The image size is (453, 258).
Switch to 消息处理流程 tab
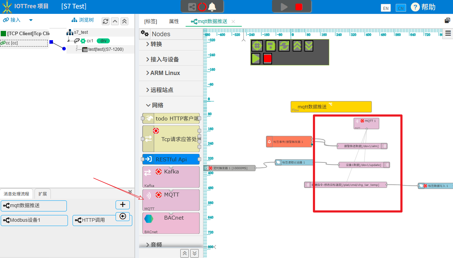click(16, 194)
